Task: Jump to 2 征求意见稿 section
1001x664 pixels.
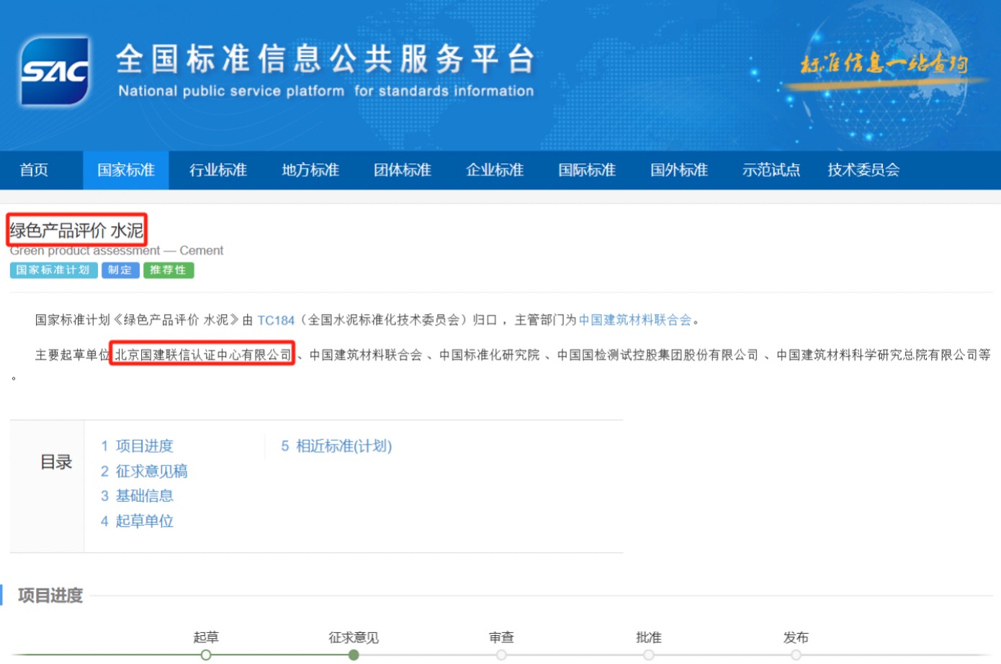Action: [144, 472]
